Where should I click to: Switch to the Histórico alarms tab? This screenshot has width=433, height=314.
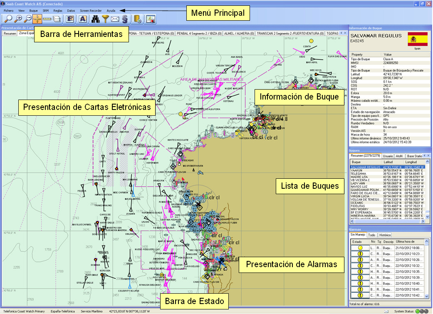point(384,235)
